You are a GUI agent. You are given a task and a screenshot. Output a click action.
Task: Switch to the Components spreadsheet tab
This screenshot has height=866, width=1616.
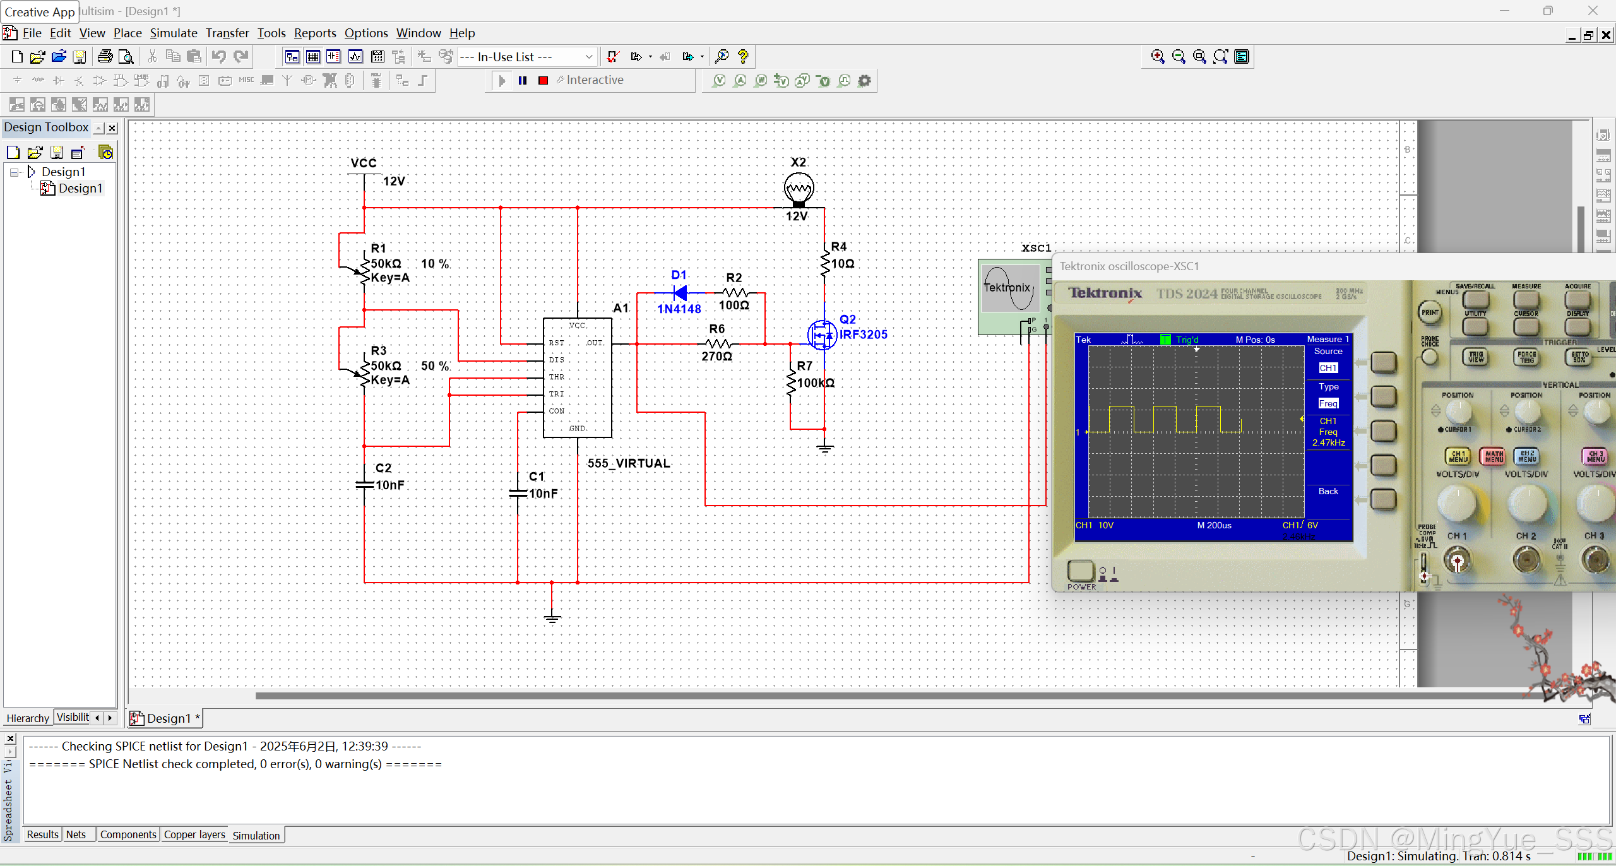click(128, 834)
